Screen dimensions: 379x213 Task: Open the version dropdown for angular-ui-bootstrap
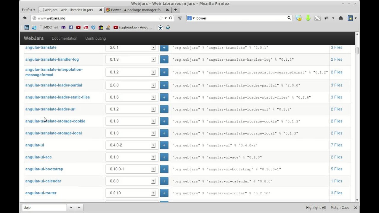(x=132, y=169)
